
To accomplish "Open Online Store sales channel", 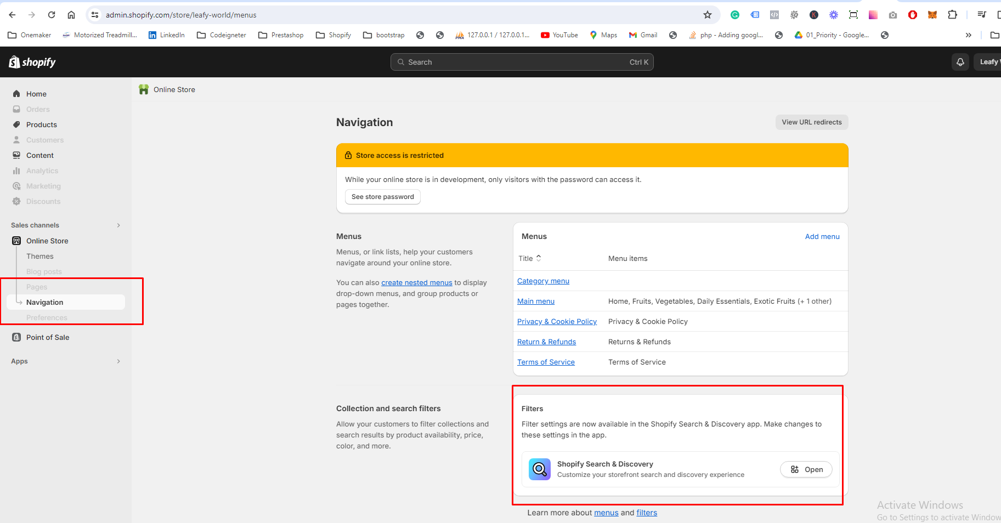I will pyautogui.click(x=47, y=241).
